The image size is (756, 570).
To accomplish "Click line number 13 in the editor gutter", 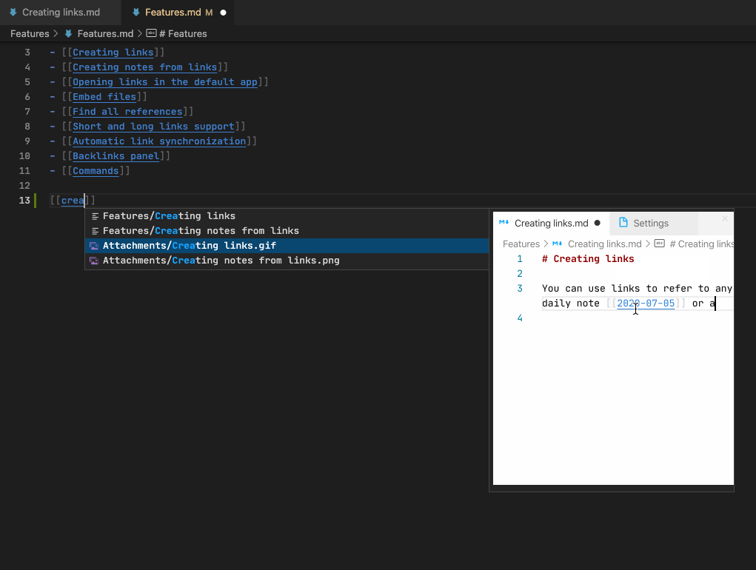I will (24, 200).
